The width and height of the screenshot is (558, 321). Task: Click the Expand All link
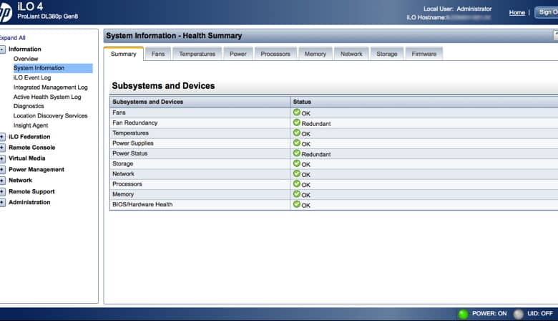[12, 38]
